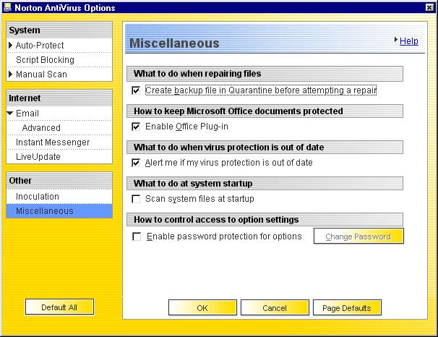
Task: Toggle Create backup file in Quarantine checkbox
Action: pyautogui.click(x=136, y=91)
